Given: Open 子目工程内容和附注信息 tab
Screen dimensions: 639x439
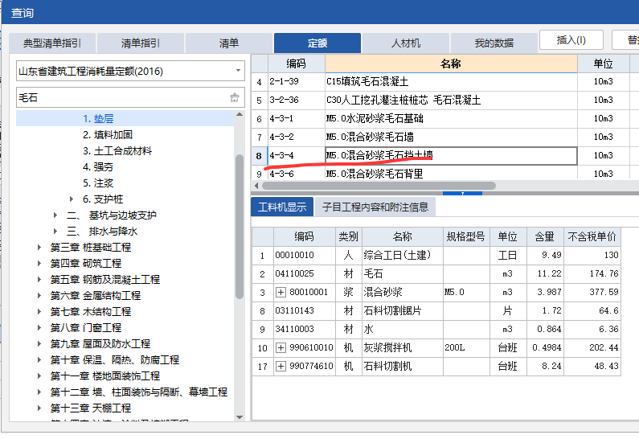Looking at the screenshot, I should [x=375, y=207].
